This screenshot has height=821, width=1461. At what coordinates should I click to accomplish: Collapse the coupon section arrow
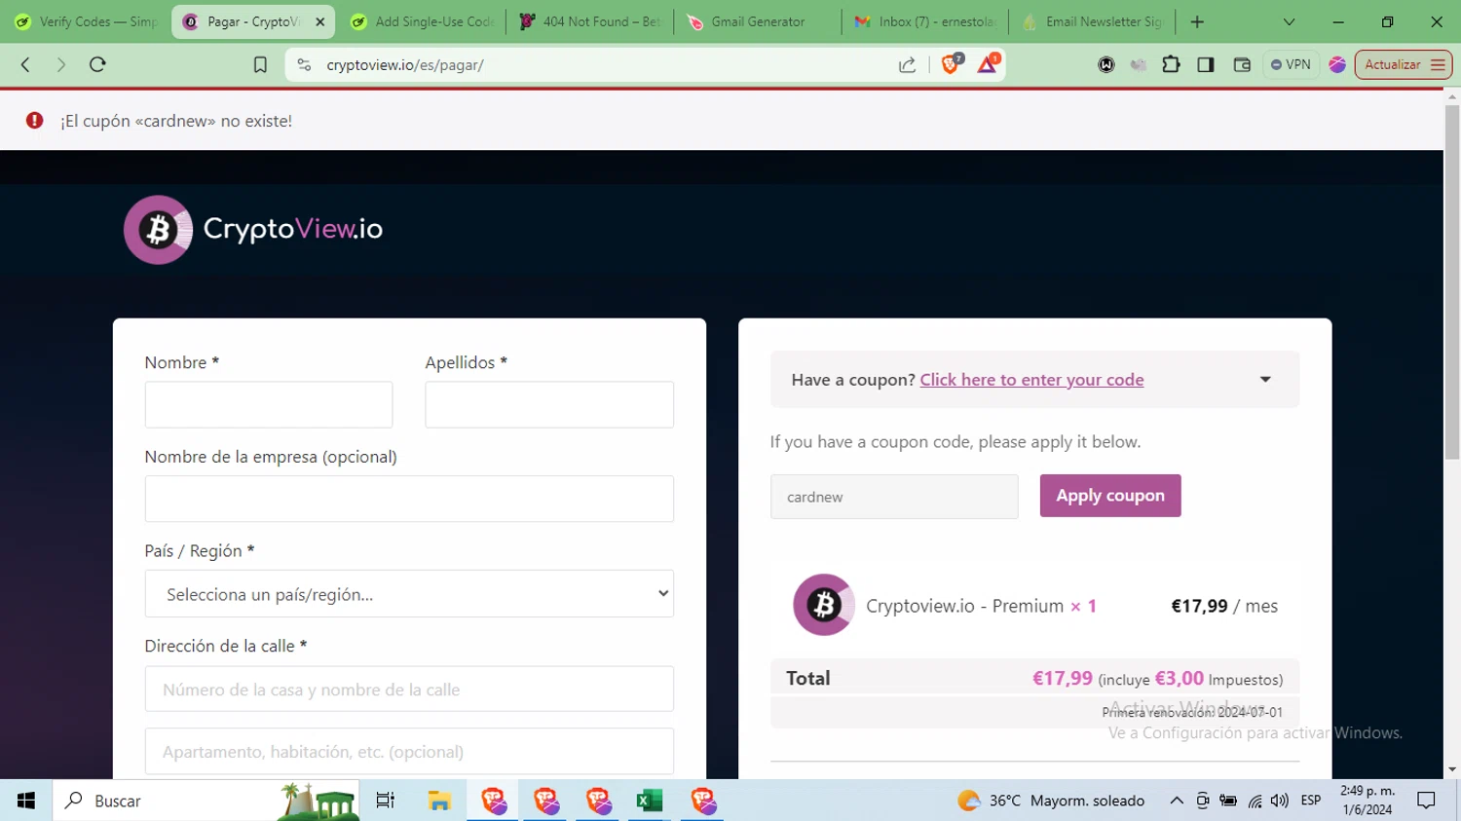(x=1265, y=380)
